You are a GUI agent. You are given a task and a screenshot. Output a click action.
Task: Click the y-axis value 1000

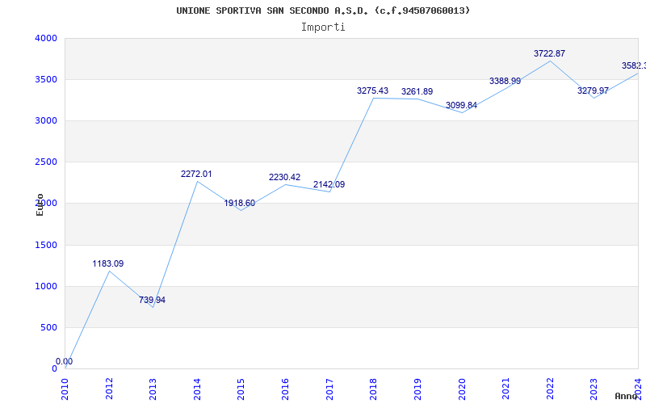pyautogui.click(x=46, y=287)
